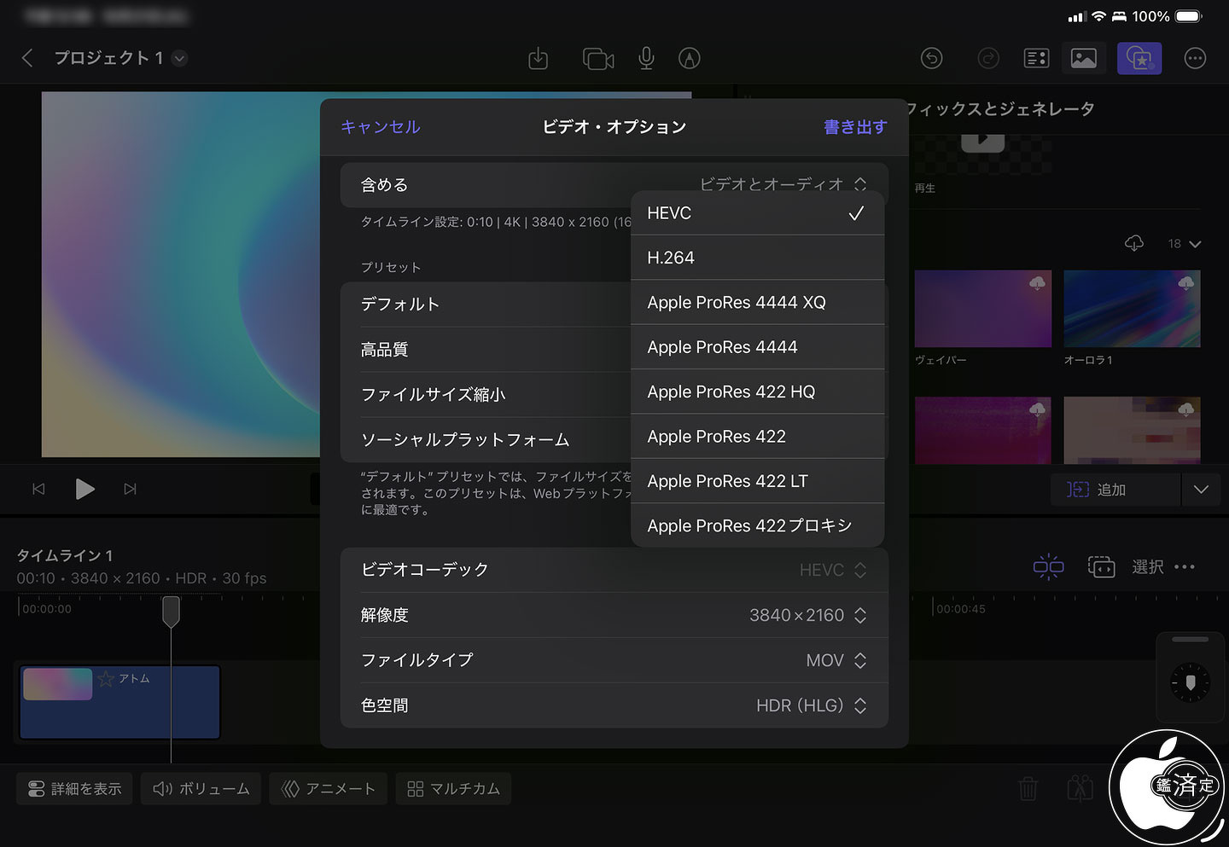Tap キャンセル to dismiss dialog
This screenshot has width=1229, height=847.
pyautogui.click(x=381, y=127)
